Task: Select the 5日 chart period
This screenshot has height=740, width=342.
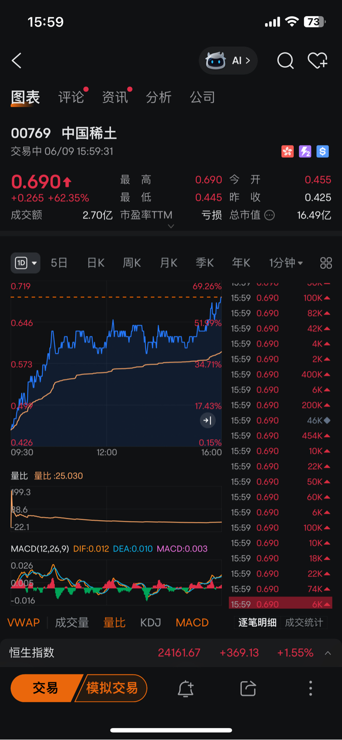Action: coord(59,263)
